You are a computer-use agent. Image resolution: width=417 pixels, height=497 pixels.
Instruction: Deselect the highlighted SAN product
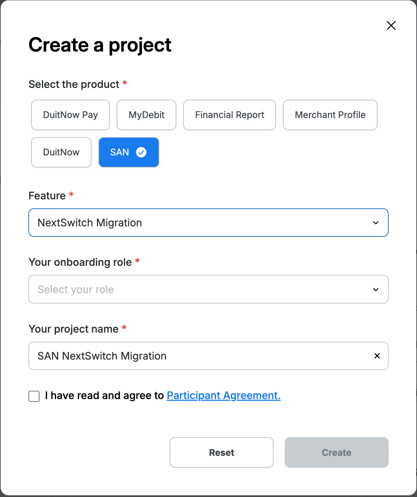[x=119, y=152]
